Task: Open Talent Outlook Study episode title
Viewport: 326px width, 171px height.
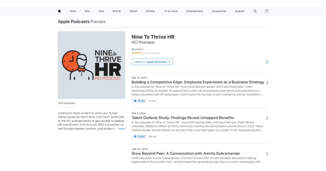Action: pos(182,118)
